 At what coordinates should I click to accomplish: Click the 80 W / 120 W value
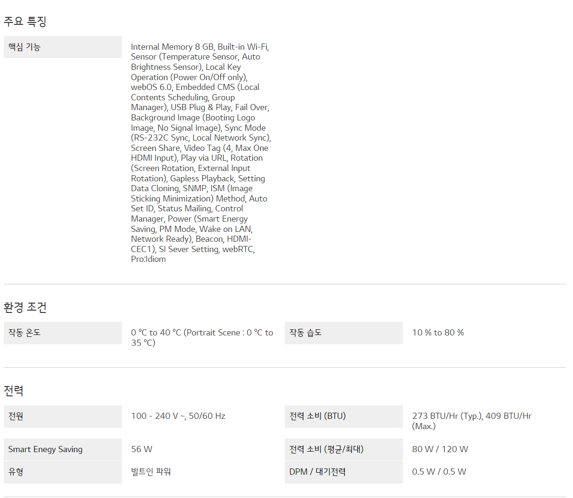pyautogui.click(x=440, y=449)
